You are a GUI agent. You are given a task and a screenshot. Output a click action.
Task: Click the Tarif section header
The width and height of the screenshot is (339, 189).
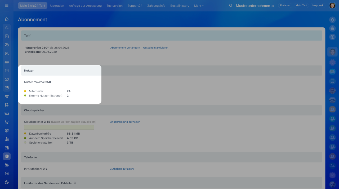coord(172,36)
